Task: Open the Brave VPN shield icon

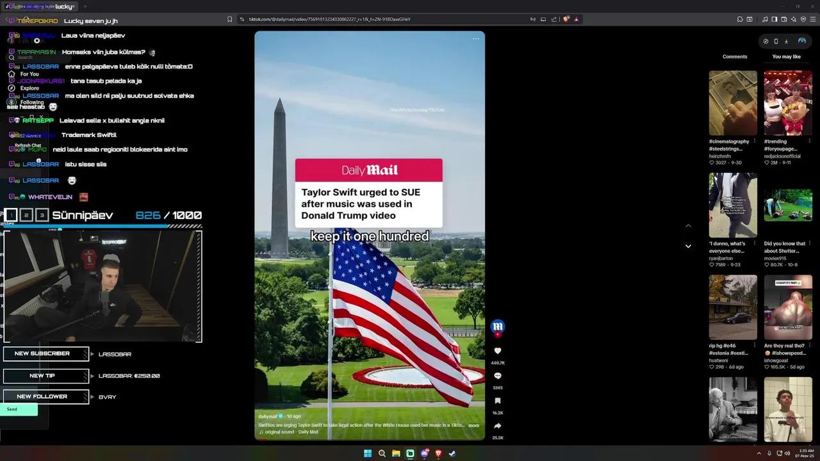Action: 803,19
